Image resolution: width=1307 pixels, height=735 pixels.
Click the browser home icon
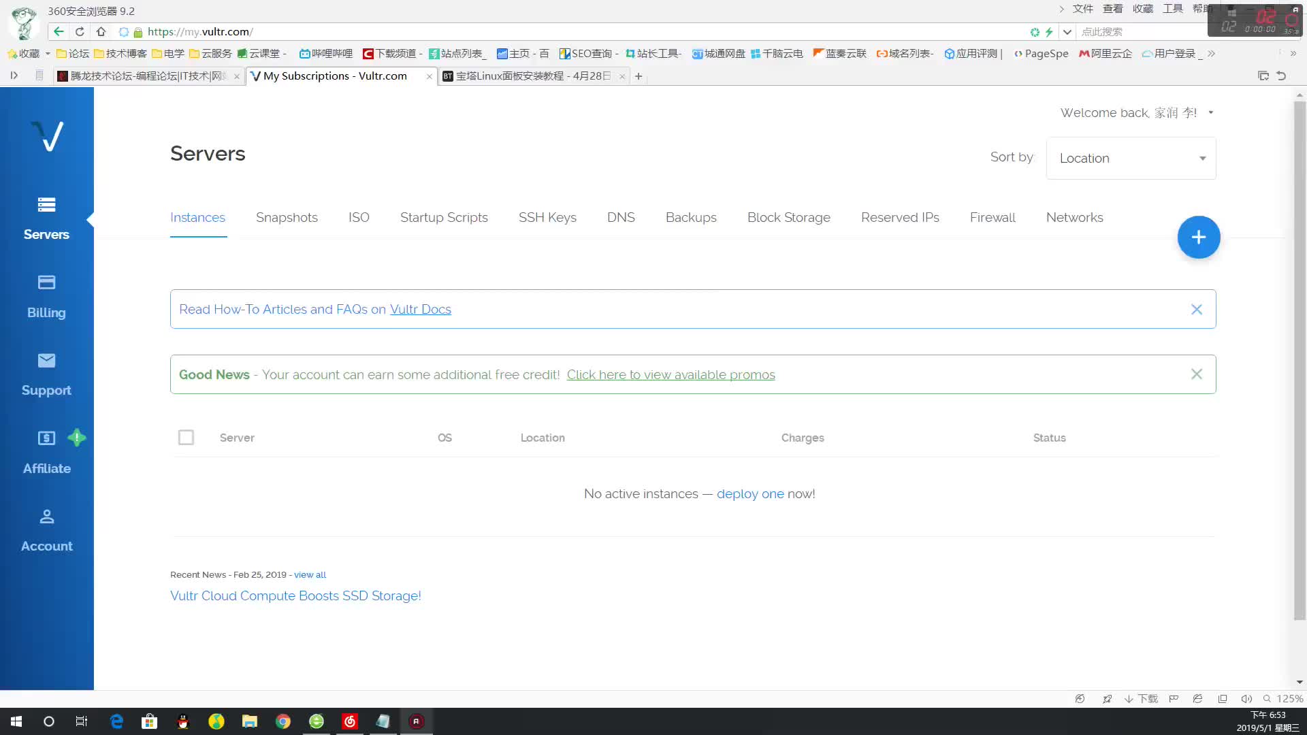click(x=101, y=31)
